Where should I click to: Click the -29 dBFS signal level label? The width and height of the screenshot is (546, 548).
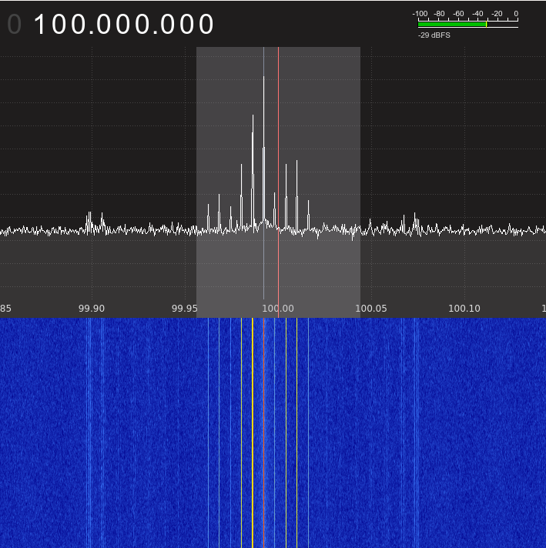[x=434, y=35]
